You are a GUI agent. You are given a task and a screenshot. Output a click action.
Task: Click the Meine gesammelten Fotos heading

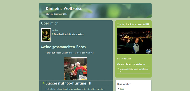coord(63,47)
